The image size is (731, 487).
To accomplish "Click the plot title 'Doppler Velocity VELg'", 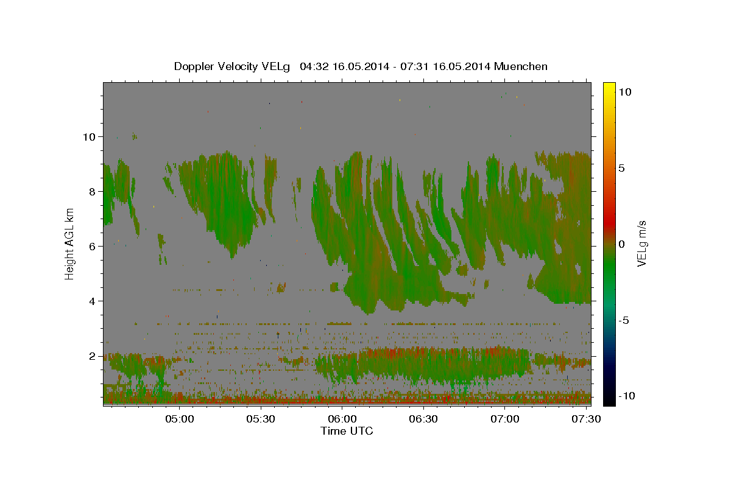I will [x=233, y=66].
